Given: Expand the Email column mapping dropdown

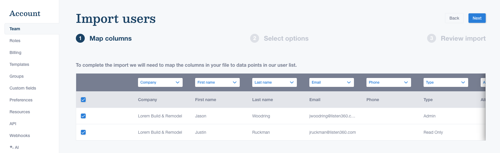Looking at the screenshot, I should pyautogui.click(x=331, y=82).
